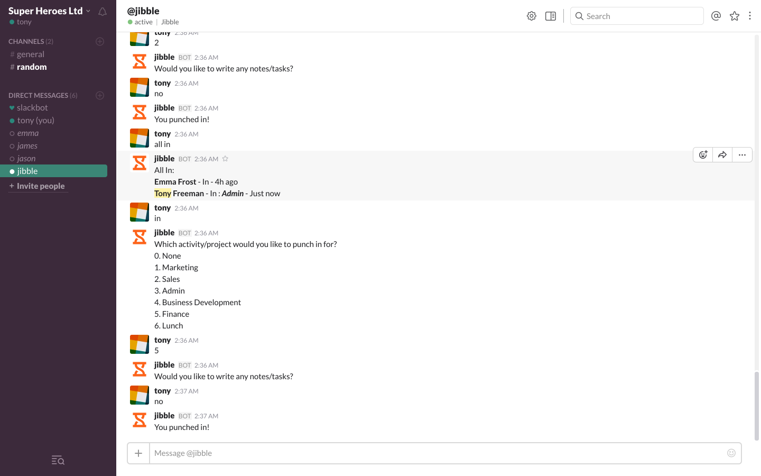Viewport: 761px width, 476px height.
Task: Share the All In message
Action: click(x=722, y=155)
